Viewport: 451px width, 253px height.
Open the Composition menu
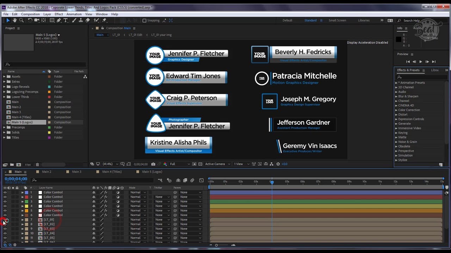(x=30, y=14)
